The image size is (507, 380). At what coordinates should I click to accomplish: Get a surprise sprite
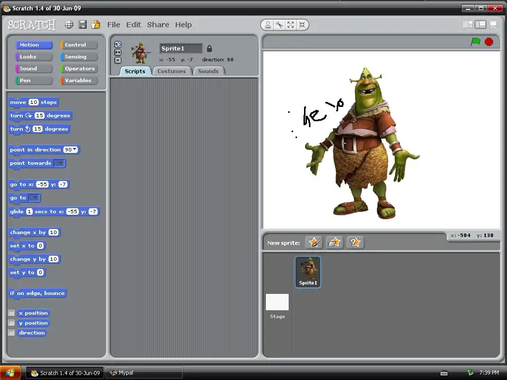(x=355, y=242)
